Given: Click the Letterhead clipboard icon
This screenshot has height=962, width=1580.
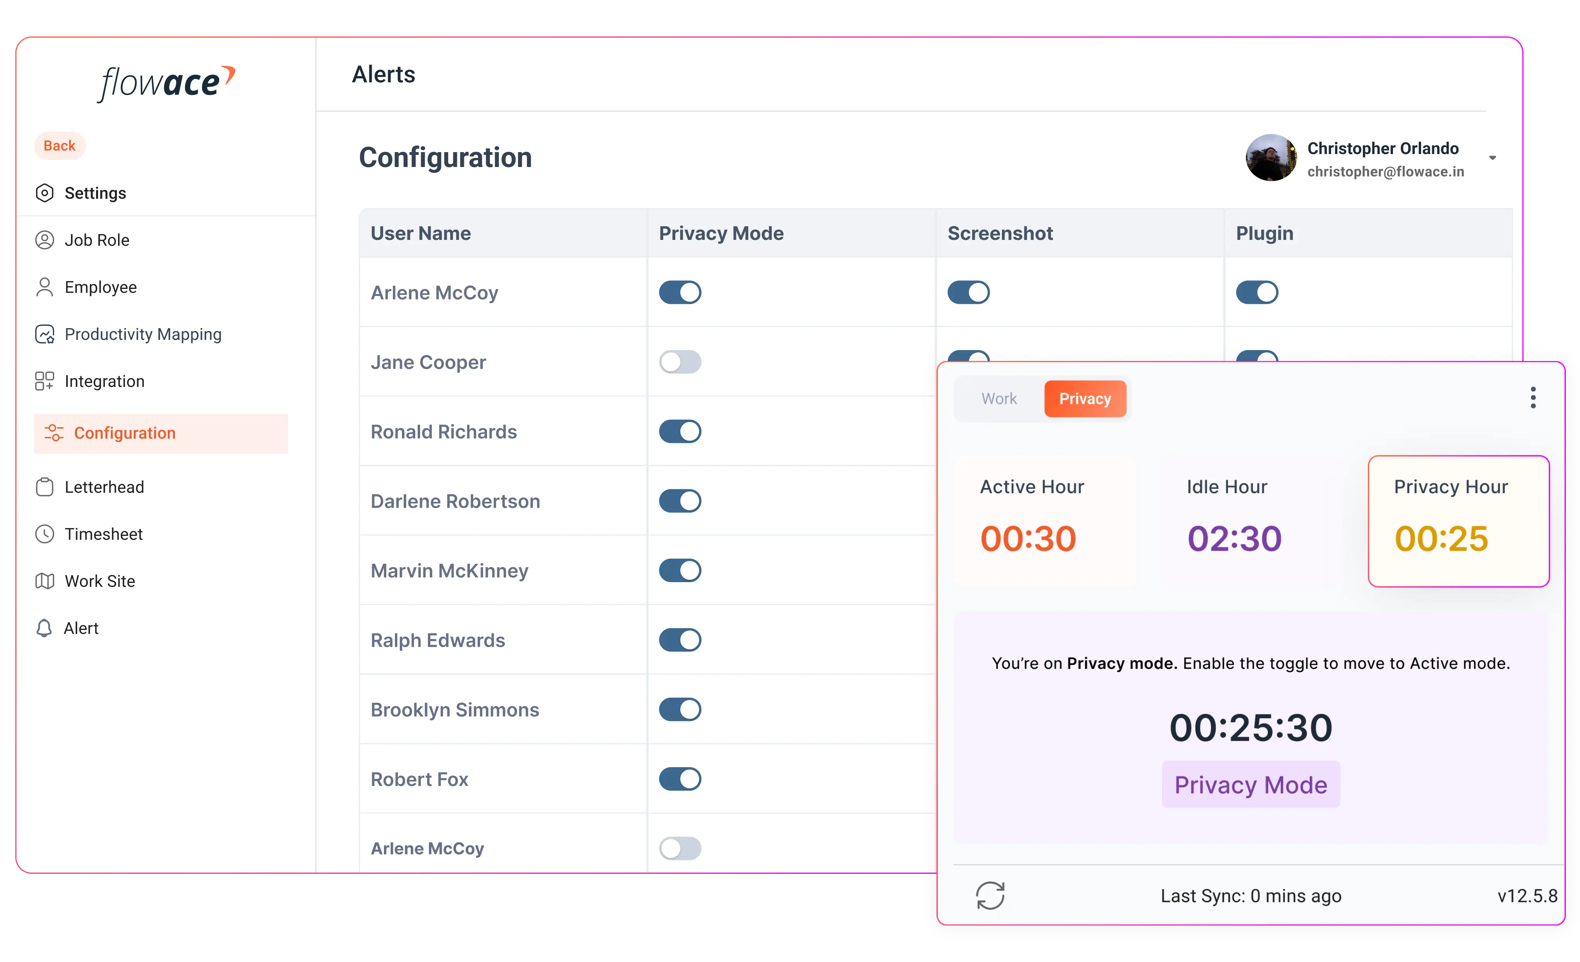Looking at the screenshot, I should tap(44, 486).
